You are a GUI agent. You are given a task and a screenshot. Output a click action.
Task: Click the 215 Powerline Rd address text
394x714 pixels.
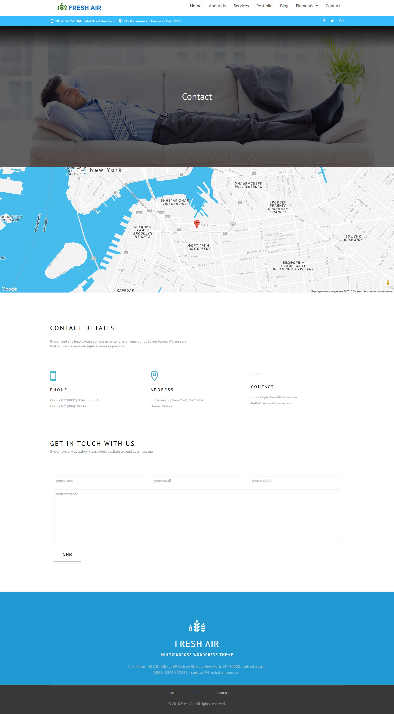click(152, 21)
